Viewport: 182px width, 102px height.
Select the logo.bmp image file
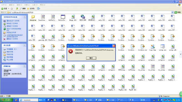click(153, 47)
